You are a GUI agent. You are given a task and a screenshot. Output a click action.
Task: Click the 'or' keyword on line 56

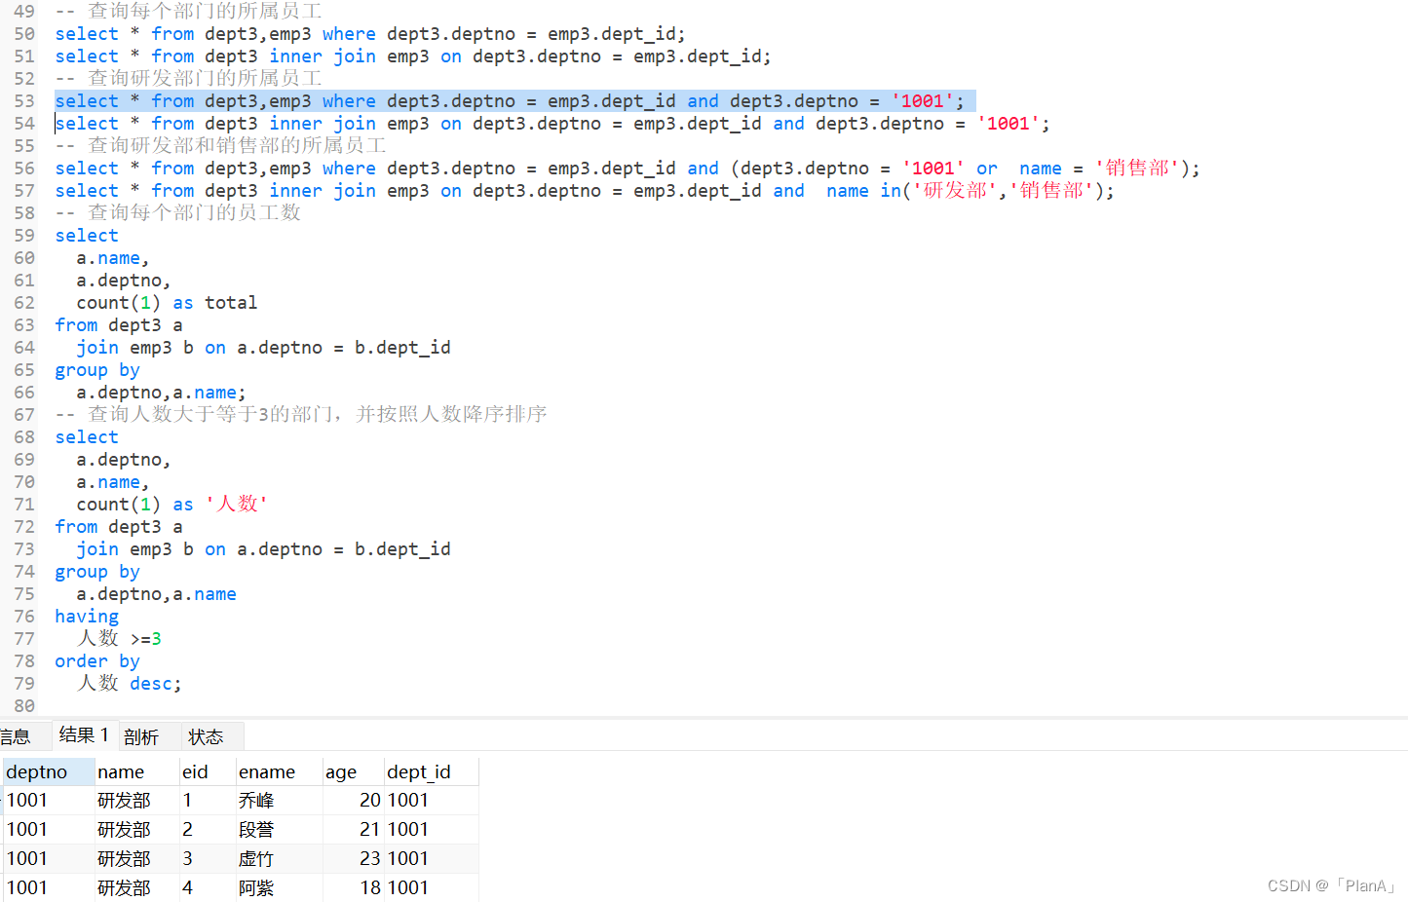(987, 169)
